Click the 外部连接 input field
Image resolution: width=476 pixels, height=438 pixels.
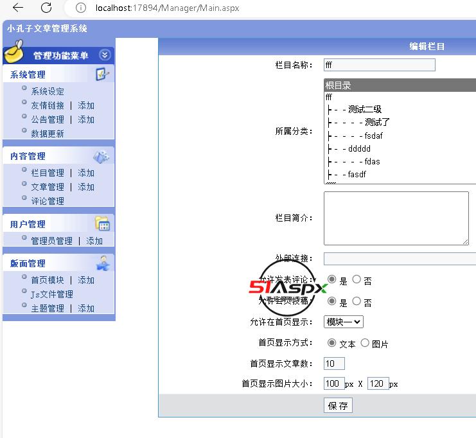pyautogui.click(x=400, y=259)
